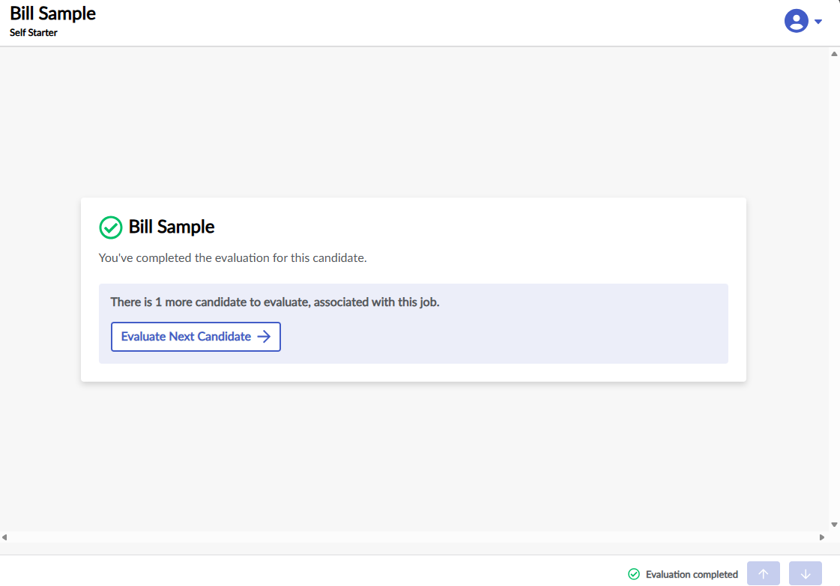
Task: Click the horizontal scrollbar track
Action: pos(412,537)
